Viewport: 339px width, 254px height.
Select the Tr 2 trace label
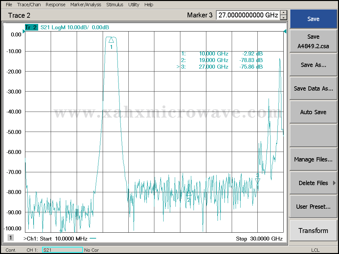[x=31, y=27]
